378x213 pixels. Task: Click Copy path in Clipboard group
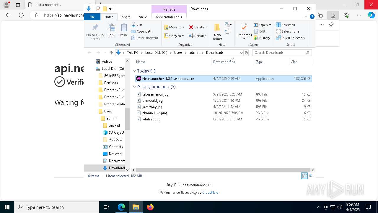coord(142,31)
